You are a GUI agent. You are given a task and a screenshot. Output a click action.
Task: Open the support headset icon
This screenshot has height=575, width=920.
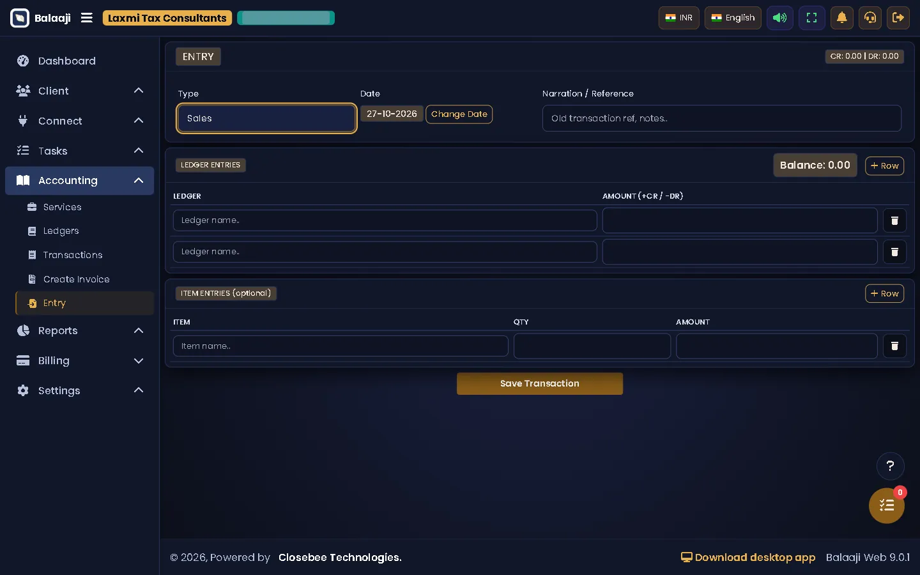pos(870,18)
